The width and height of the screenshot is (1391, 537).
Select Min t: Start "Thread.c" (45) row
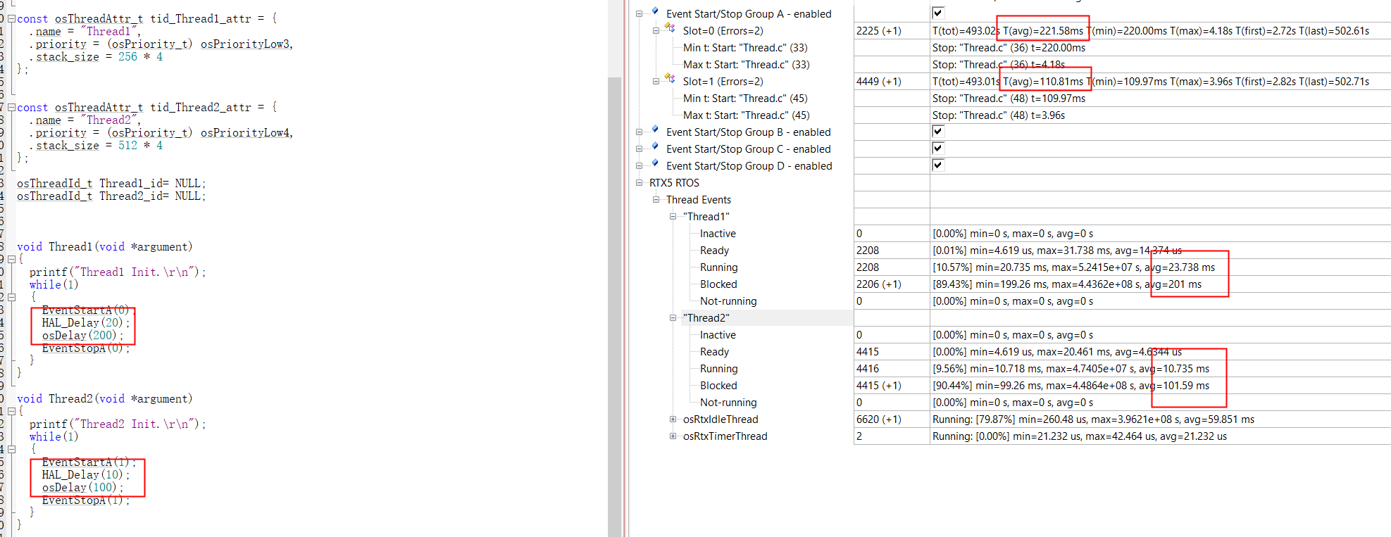coord(745,99)
